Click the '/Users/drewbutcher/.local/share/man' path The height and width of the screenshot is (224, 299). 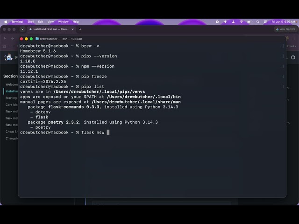pyautogui.click(x=136, y=102)
